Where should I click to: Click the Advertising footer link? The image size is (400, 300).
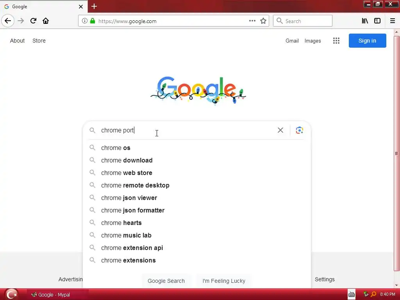71,279
